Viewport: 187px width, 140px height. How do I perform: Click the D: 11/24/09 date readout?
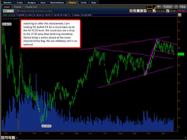coord(19,15)
